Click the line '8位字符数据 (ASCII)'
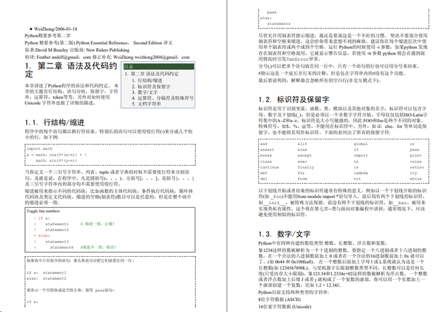This screenshot has width=441, height=312. pos(279,300)
